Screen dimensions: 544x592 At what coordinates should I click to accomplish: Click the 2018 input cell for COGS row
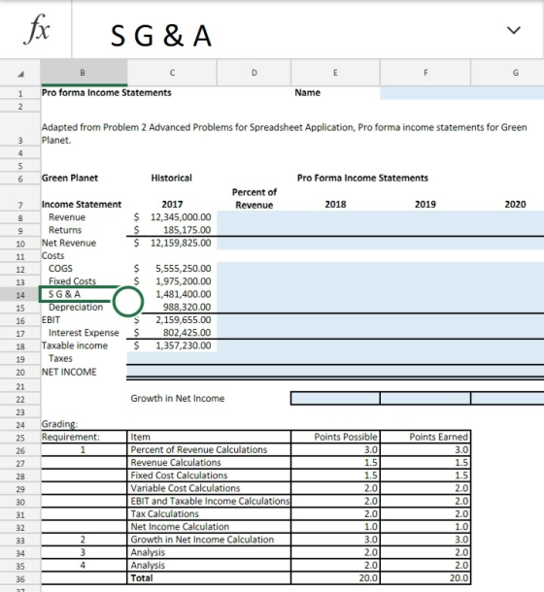[335, 269]
